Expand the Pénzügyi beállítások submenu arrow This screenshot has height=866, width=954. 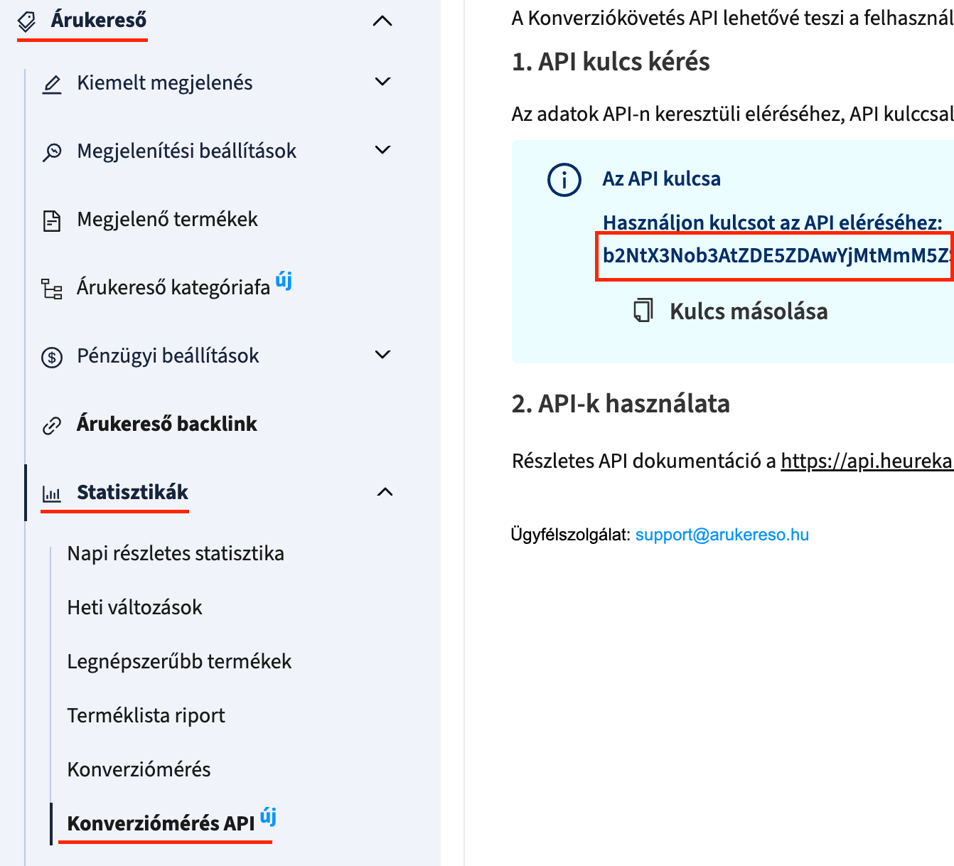382,355
